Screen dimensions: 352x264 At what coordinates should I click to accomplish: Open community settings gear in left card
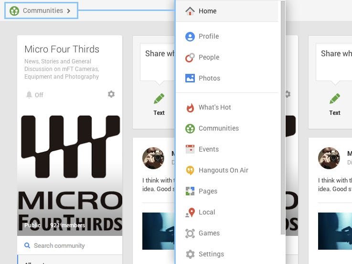tap(111, 94)
